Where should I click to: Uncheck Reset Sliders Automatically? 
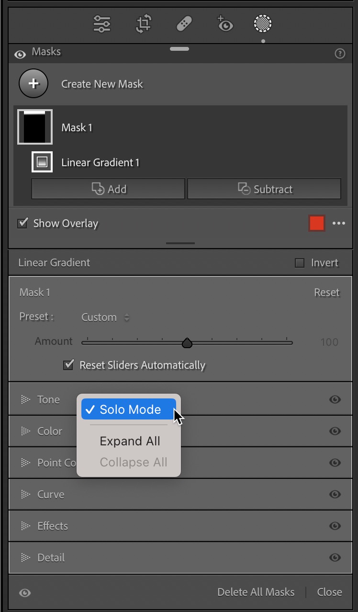point(68,364)
